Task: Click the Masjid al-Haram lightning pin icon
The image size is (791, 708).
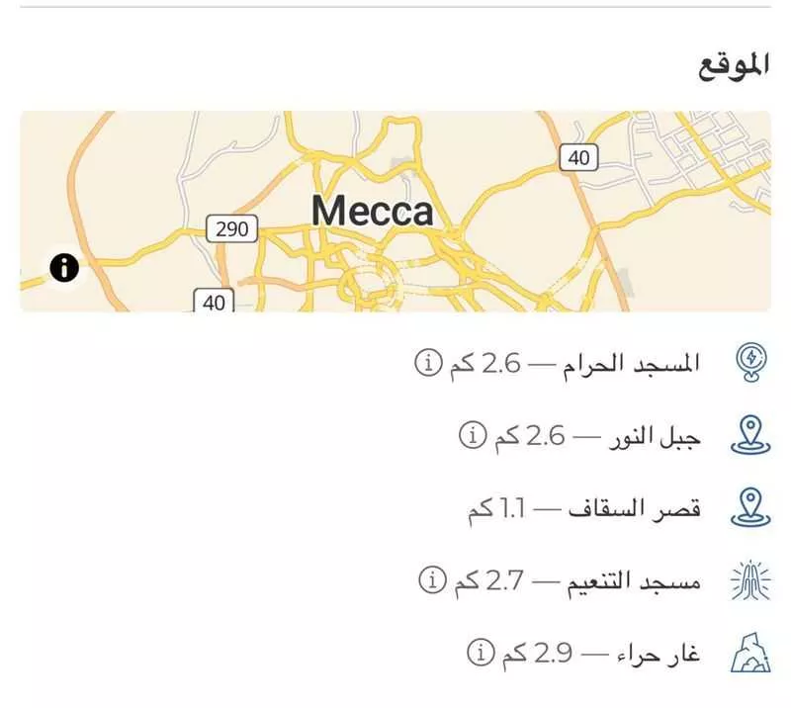Action: [x=750, y=364]
